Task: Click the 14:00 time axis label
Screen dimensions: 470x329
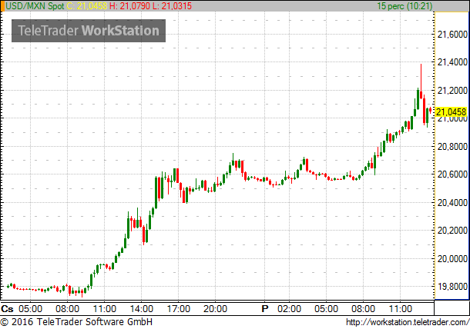Action: 142,309
